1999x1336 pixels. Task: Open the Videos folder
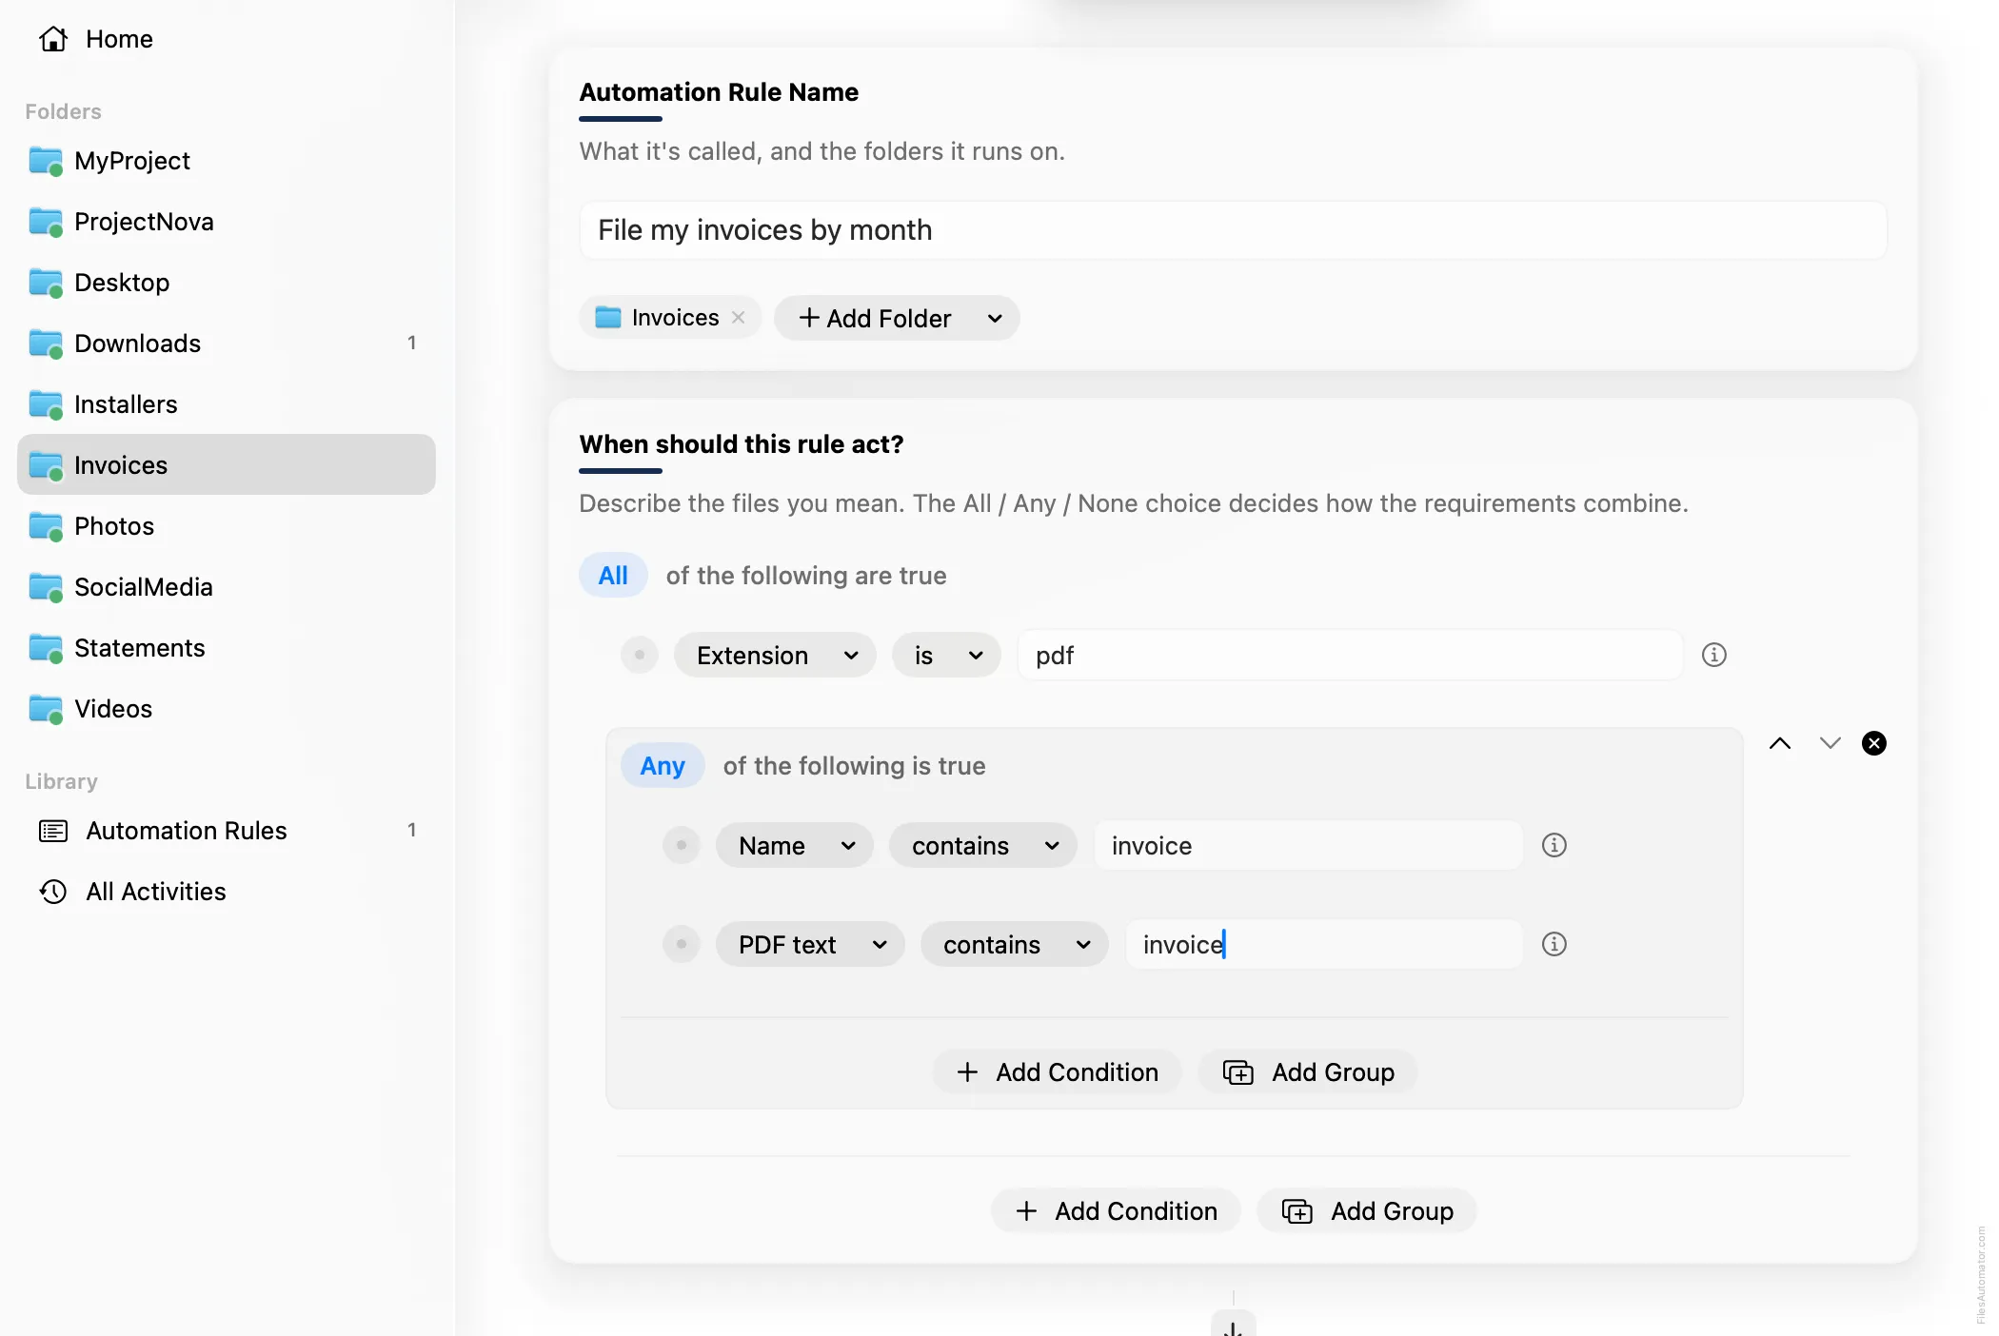[227, 709]
